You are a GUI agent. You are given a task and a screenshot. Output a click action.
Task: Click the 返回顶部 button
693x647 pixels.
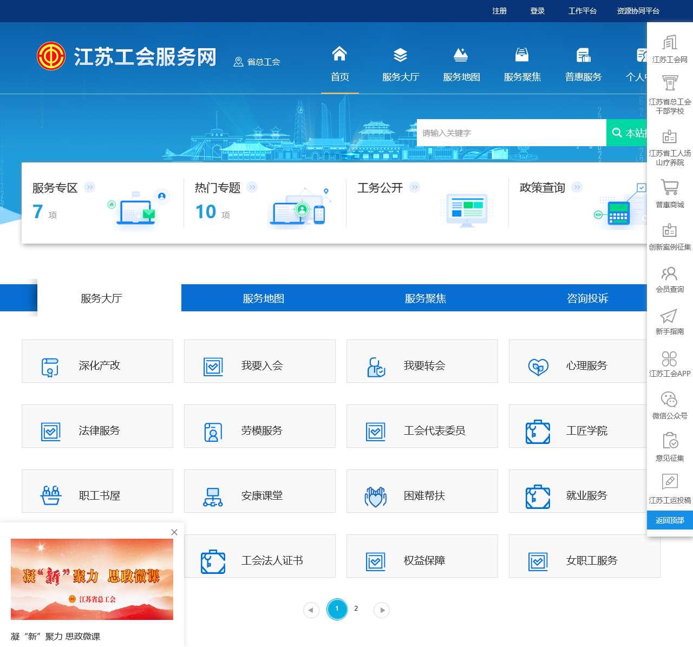point(670,520)
